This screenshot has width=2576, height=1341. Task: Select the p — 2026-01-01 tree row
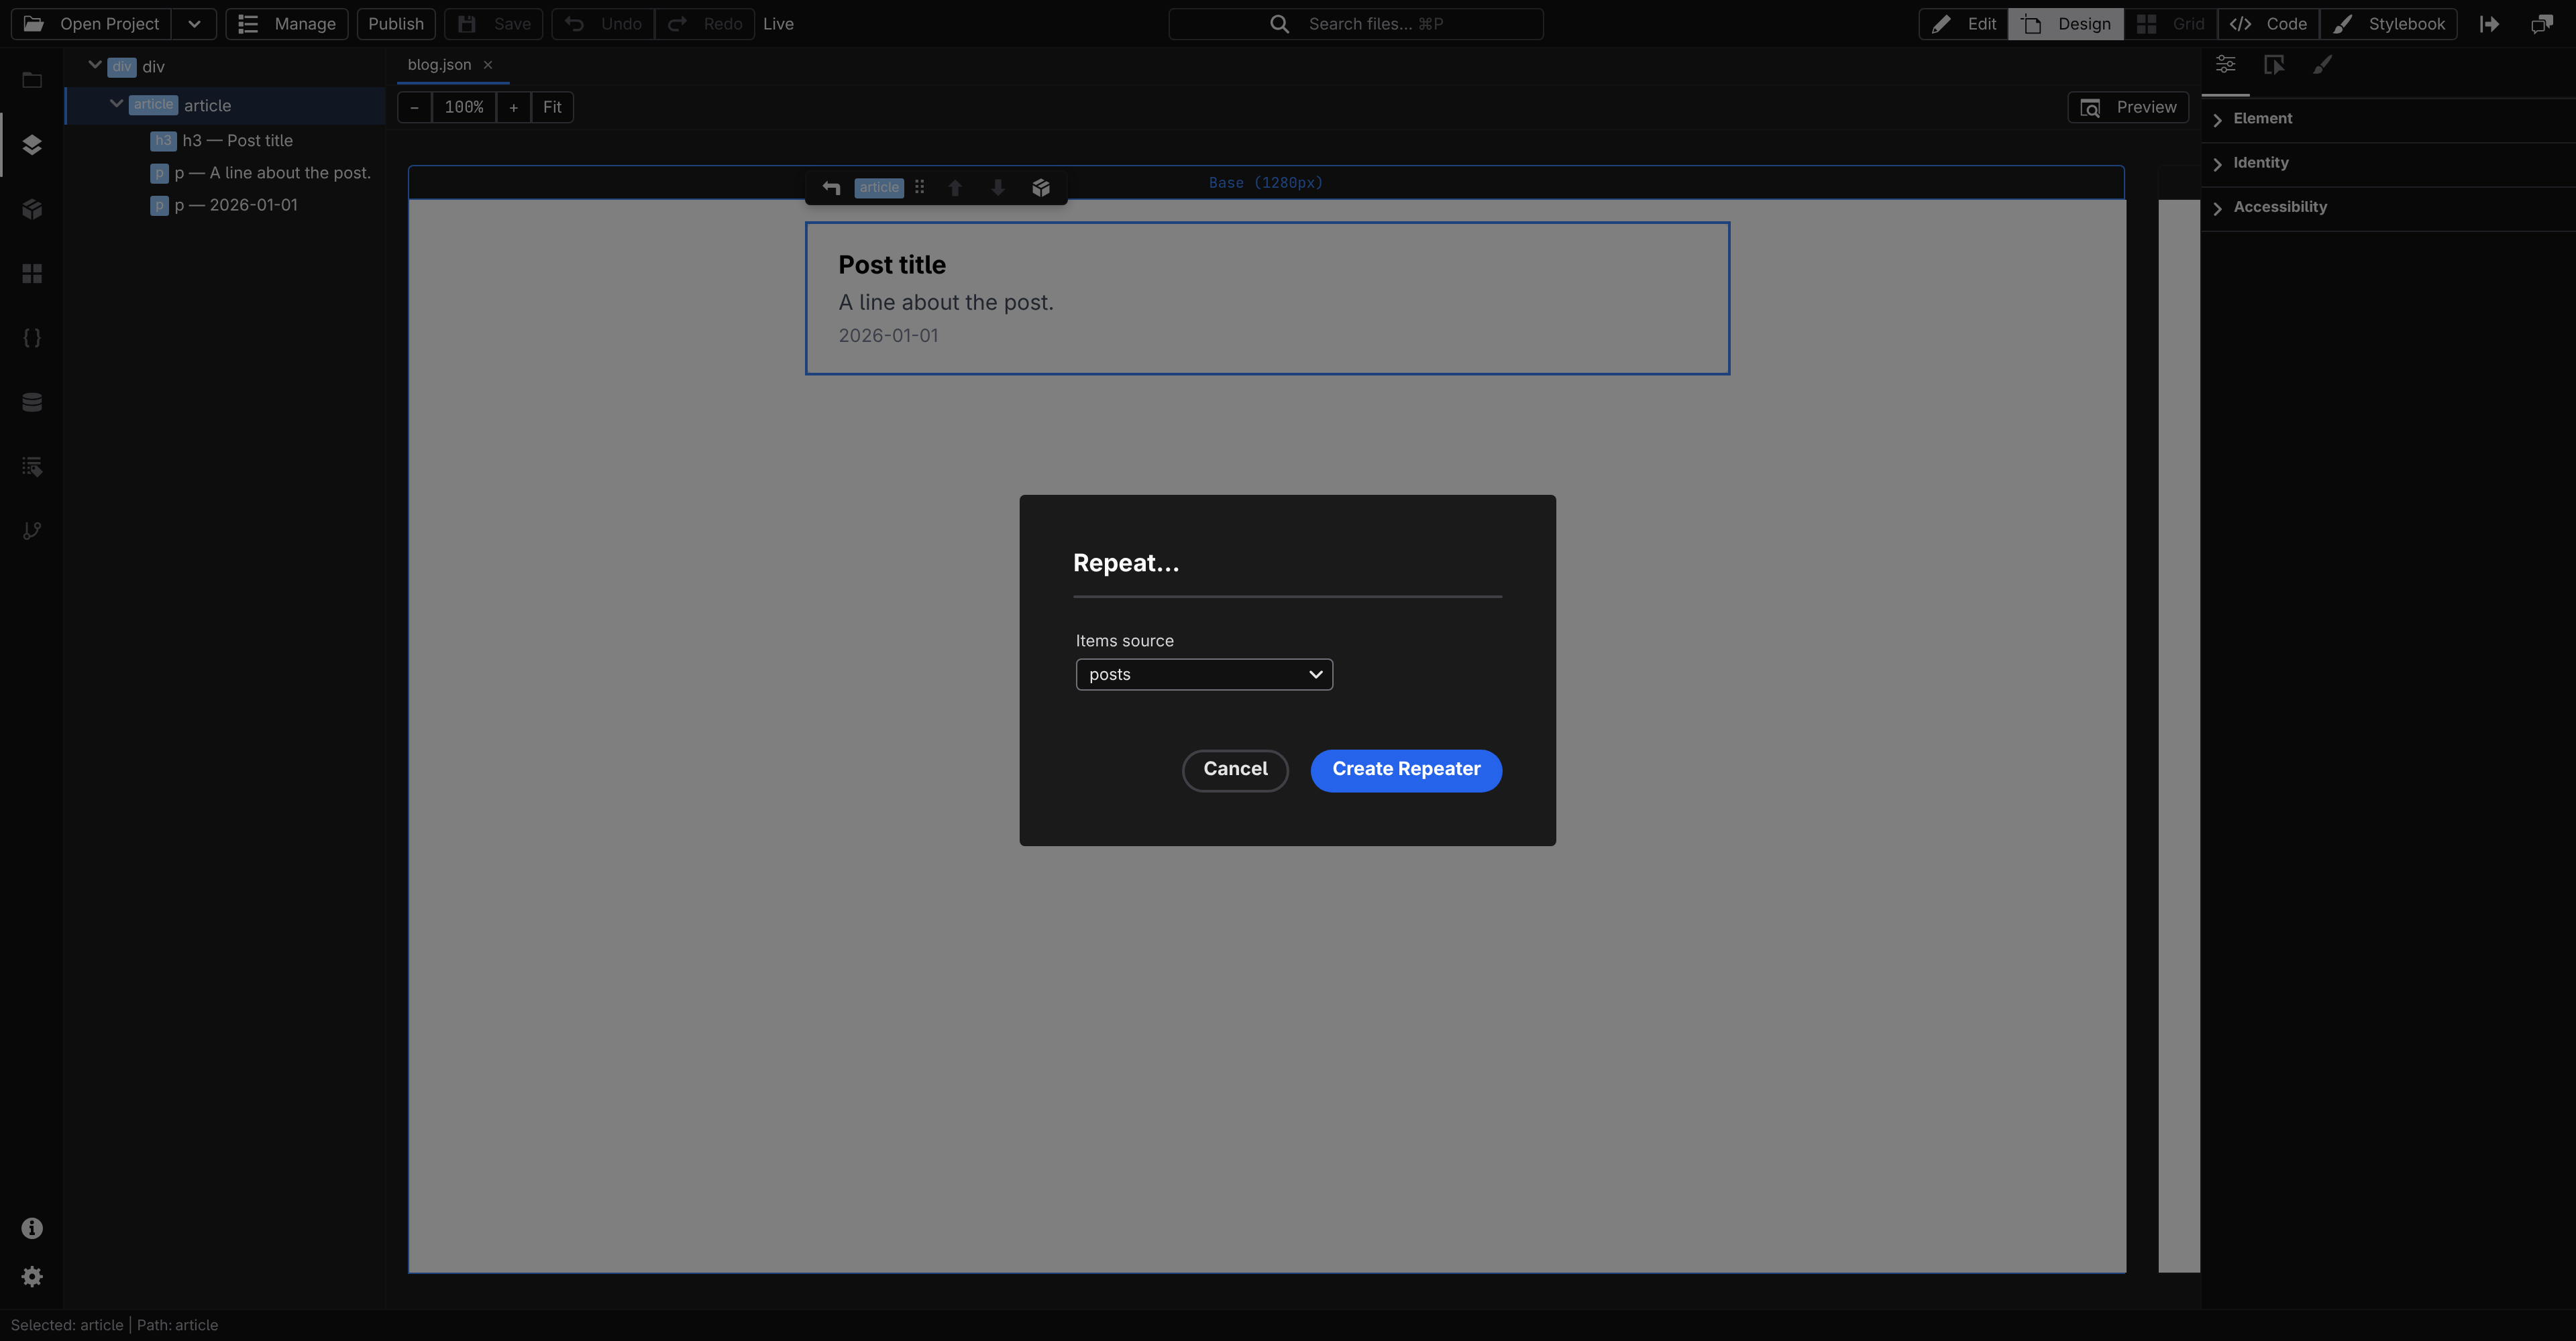[225, 205]
